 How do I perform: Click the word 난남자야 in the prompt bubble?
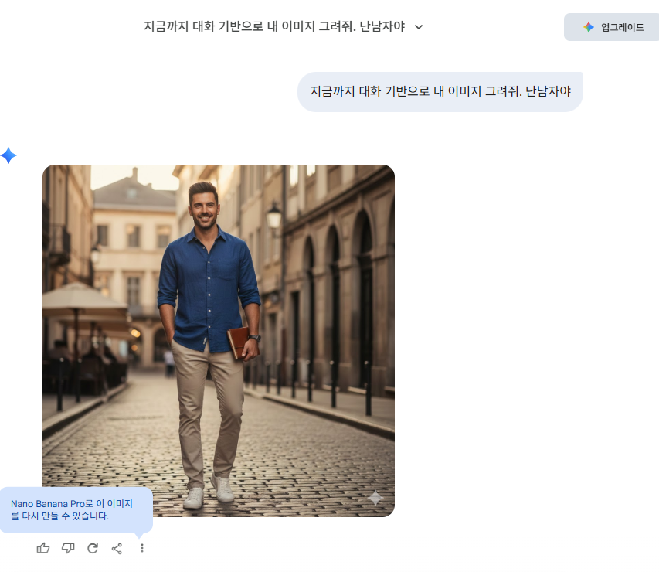pos(548,91)
